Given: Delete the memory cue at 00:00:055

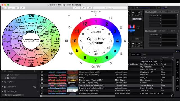Looking at the screenshot, I should point(161,35).
